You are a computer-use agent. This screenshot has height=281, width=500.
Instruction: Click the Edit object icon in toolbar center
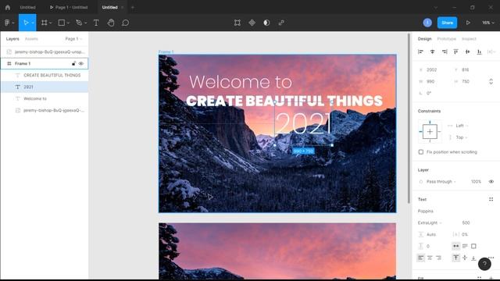(237, 23)
